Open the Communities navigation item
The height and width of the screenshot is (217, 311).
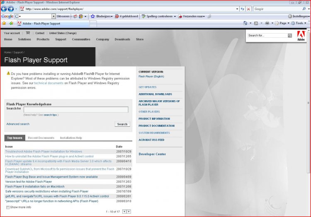pyautogui.click(x=81, y=39)
